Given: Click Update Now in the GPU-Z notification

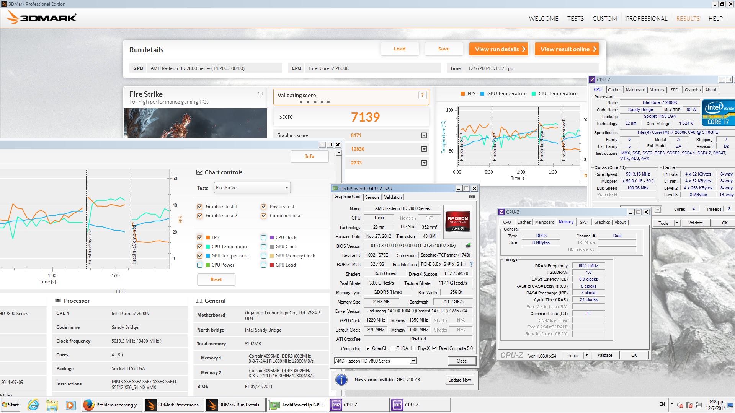Looking at the screenshot, I should click(x=459, y=380).
